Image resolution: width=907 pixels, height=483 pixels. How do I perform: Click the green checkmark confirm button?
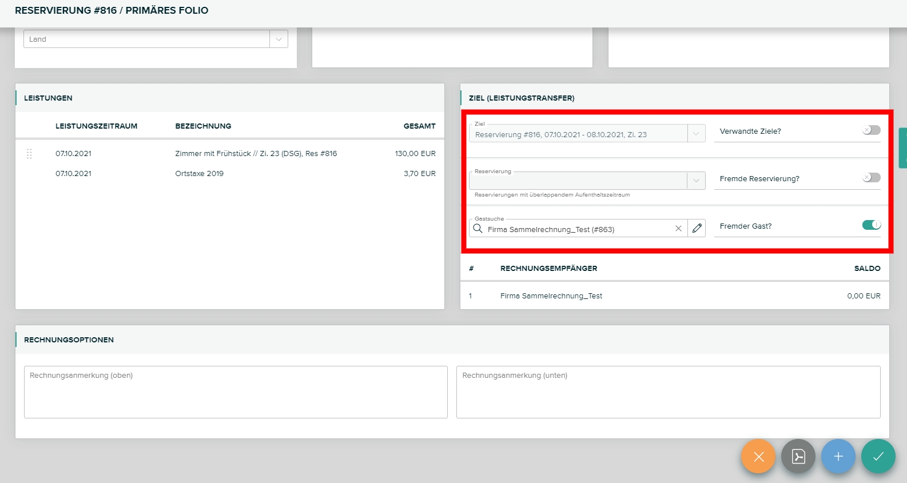[878, 457]
